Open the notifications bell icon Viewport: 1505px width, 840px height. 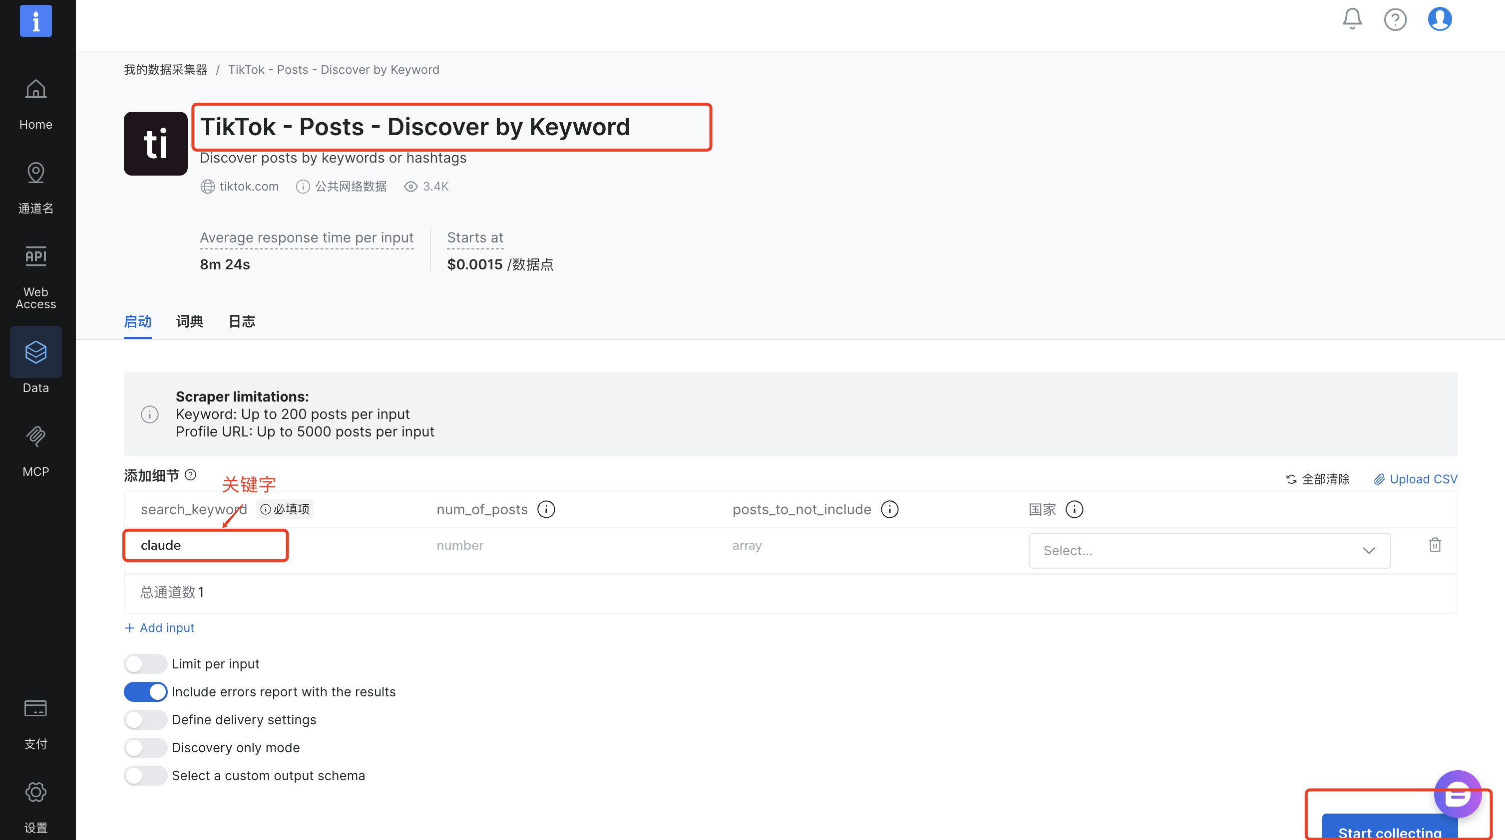point(1352,19)
